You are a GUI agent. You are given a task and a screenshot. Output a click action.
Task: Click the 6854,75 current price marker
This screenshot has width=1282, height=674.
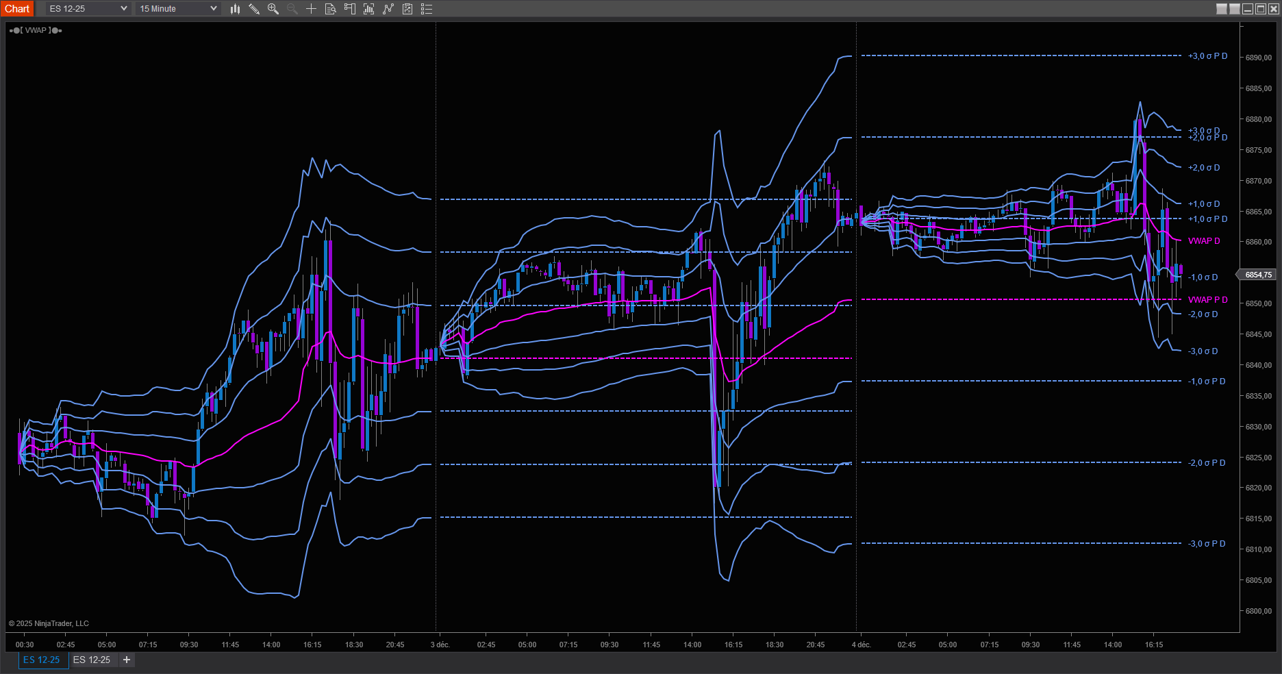point(1257,275)
